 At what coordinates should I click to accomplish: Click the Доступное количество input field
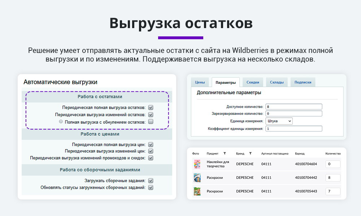click(293, 107)
